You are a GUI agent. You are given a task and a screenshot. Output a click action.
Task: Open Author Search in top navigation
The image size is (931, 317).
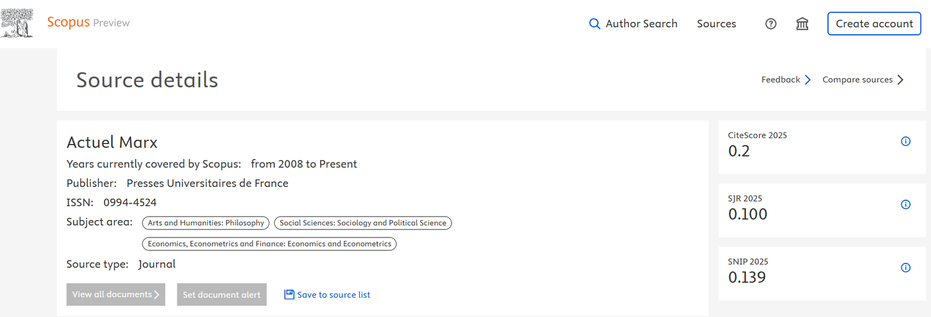tap(633, 24)
